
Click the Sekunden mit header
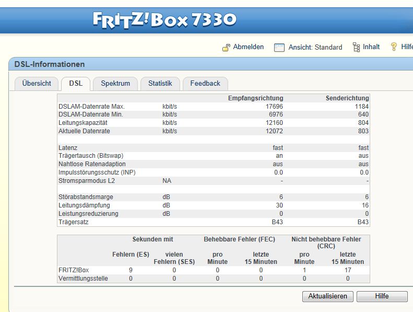(x=153, y=239)
